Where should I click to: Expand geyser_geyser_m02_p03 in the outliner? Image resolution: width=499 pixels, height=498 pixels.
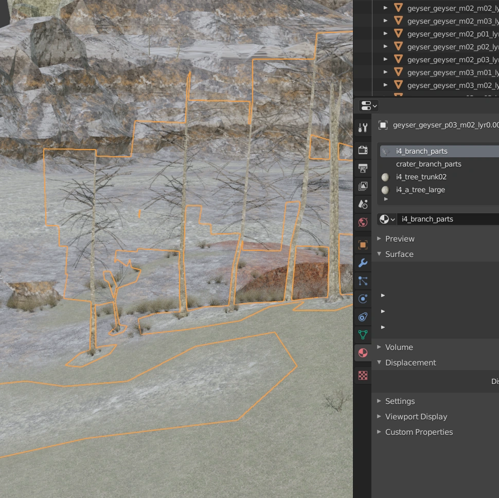tap(385, 60)
